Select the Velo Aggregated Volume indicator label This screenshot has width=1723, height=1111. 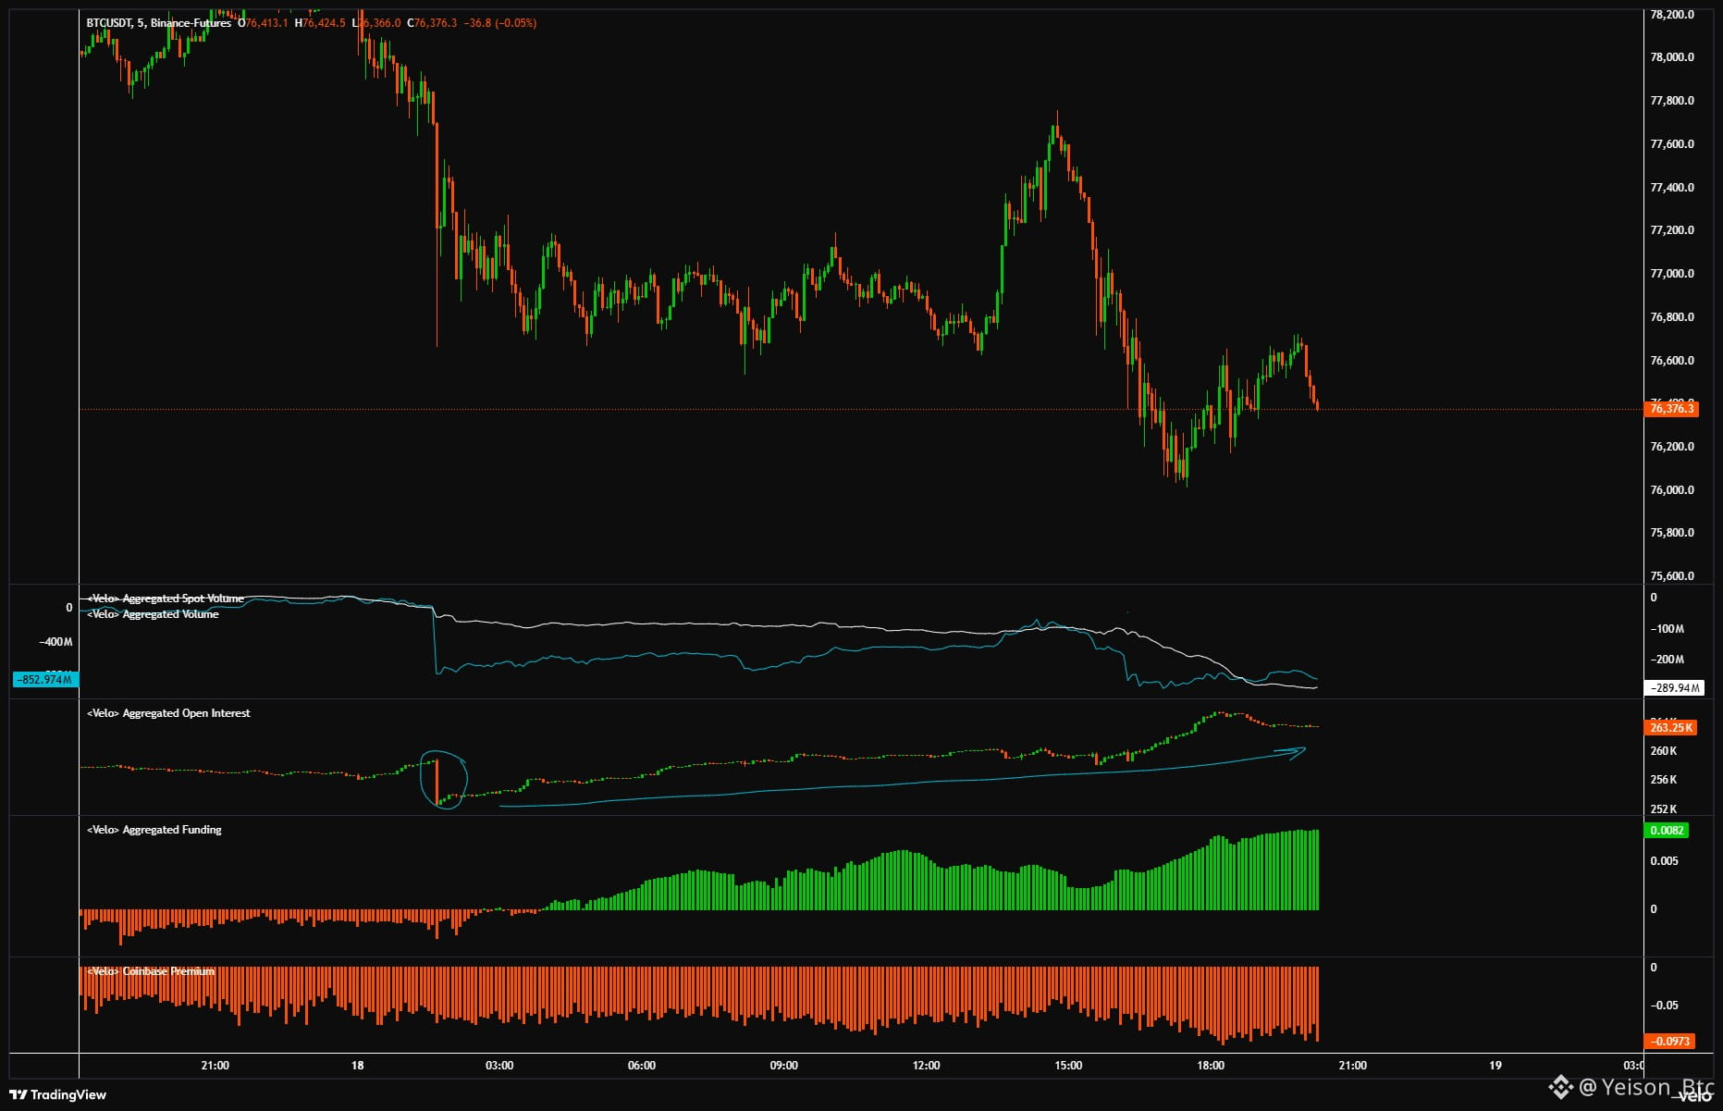tap(154, 614)
